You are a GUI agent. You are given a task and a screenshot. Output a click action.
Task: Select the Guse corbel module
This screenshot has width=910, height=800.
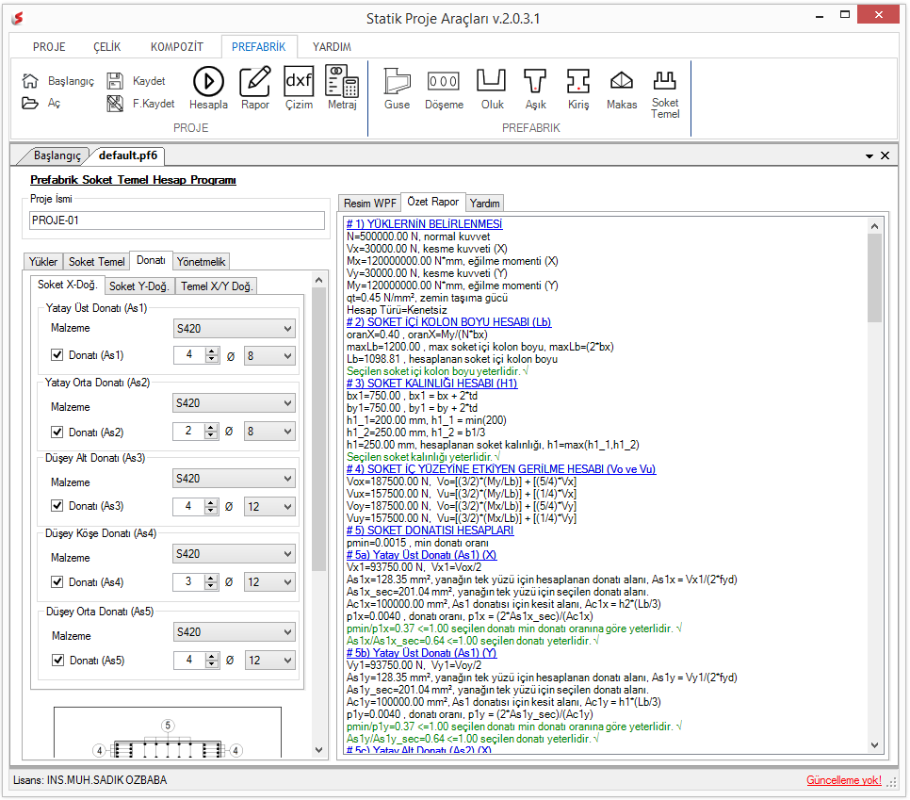397,88
